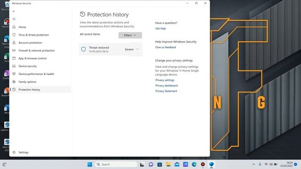Select the App & browser control icon

tap(14, 58)
